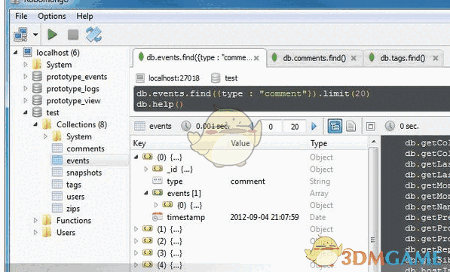
Task: Select the comments collection
Action: (85, 148)
